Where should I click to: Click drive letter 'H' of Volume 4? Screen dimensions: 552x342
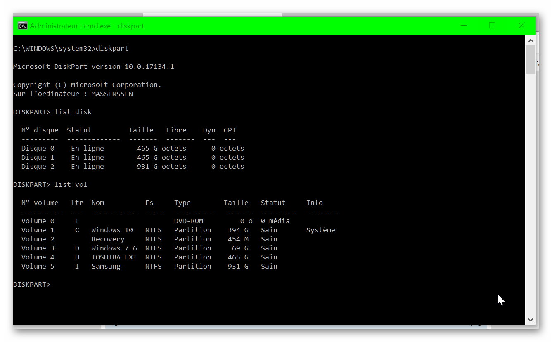point(77,257)
